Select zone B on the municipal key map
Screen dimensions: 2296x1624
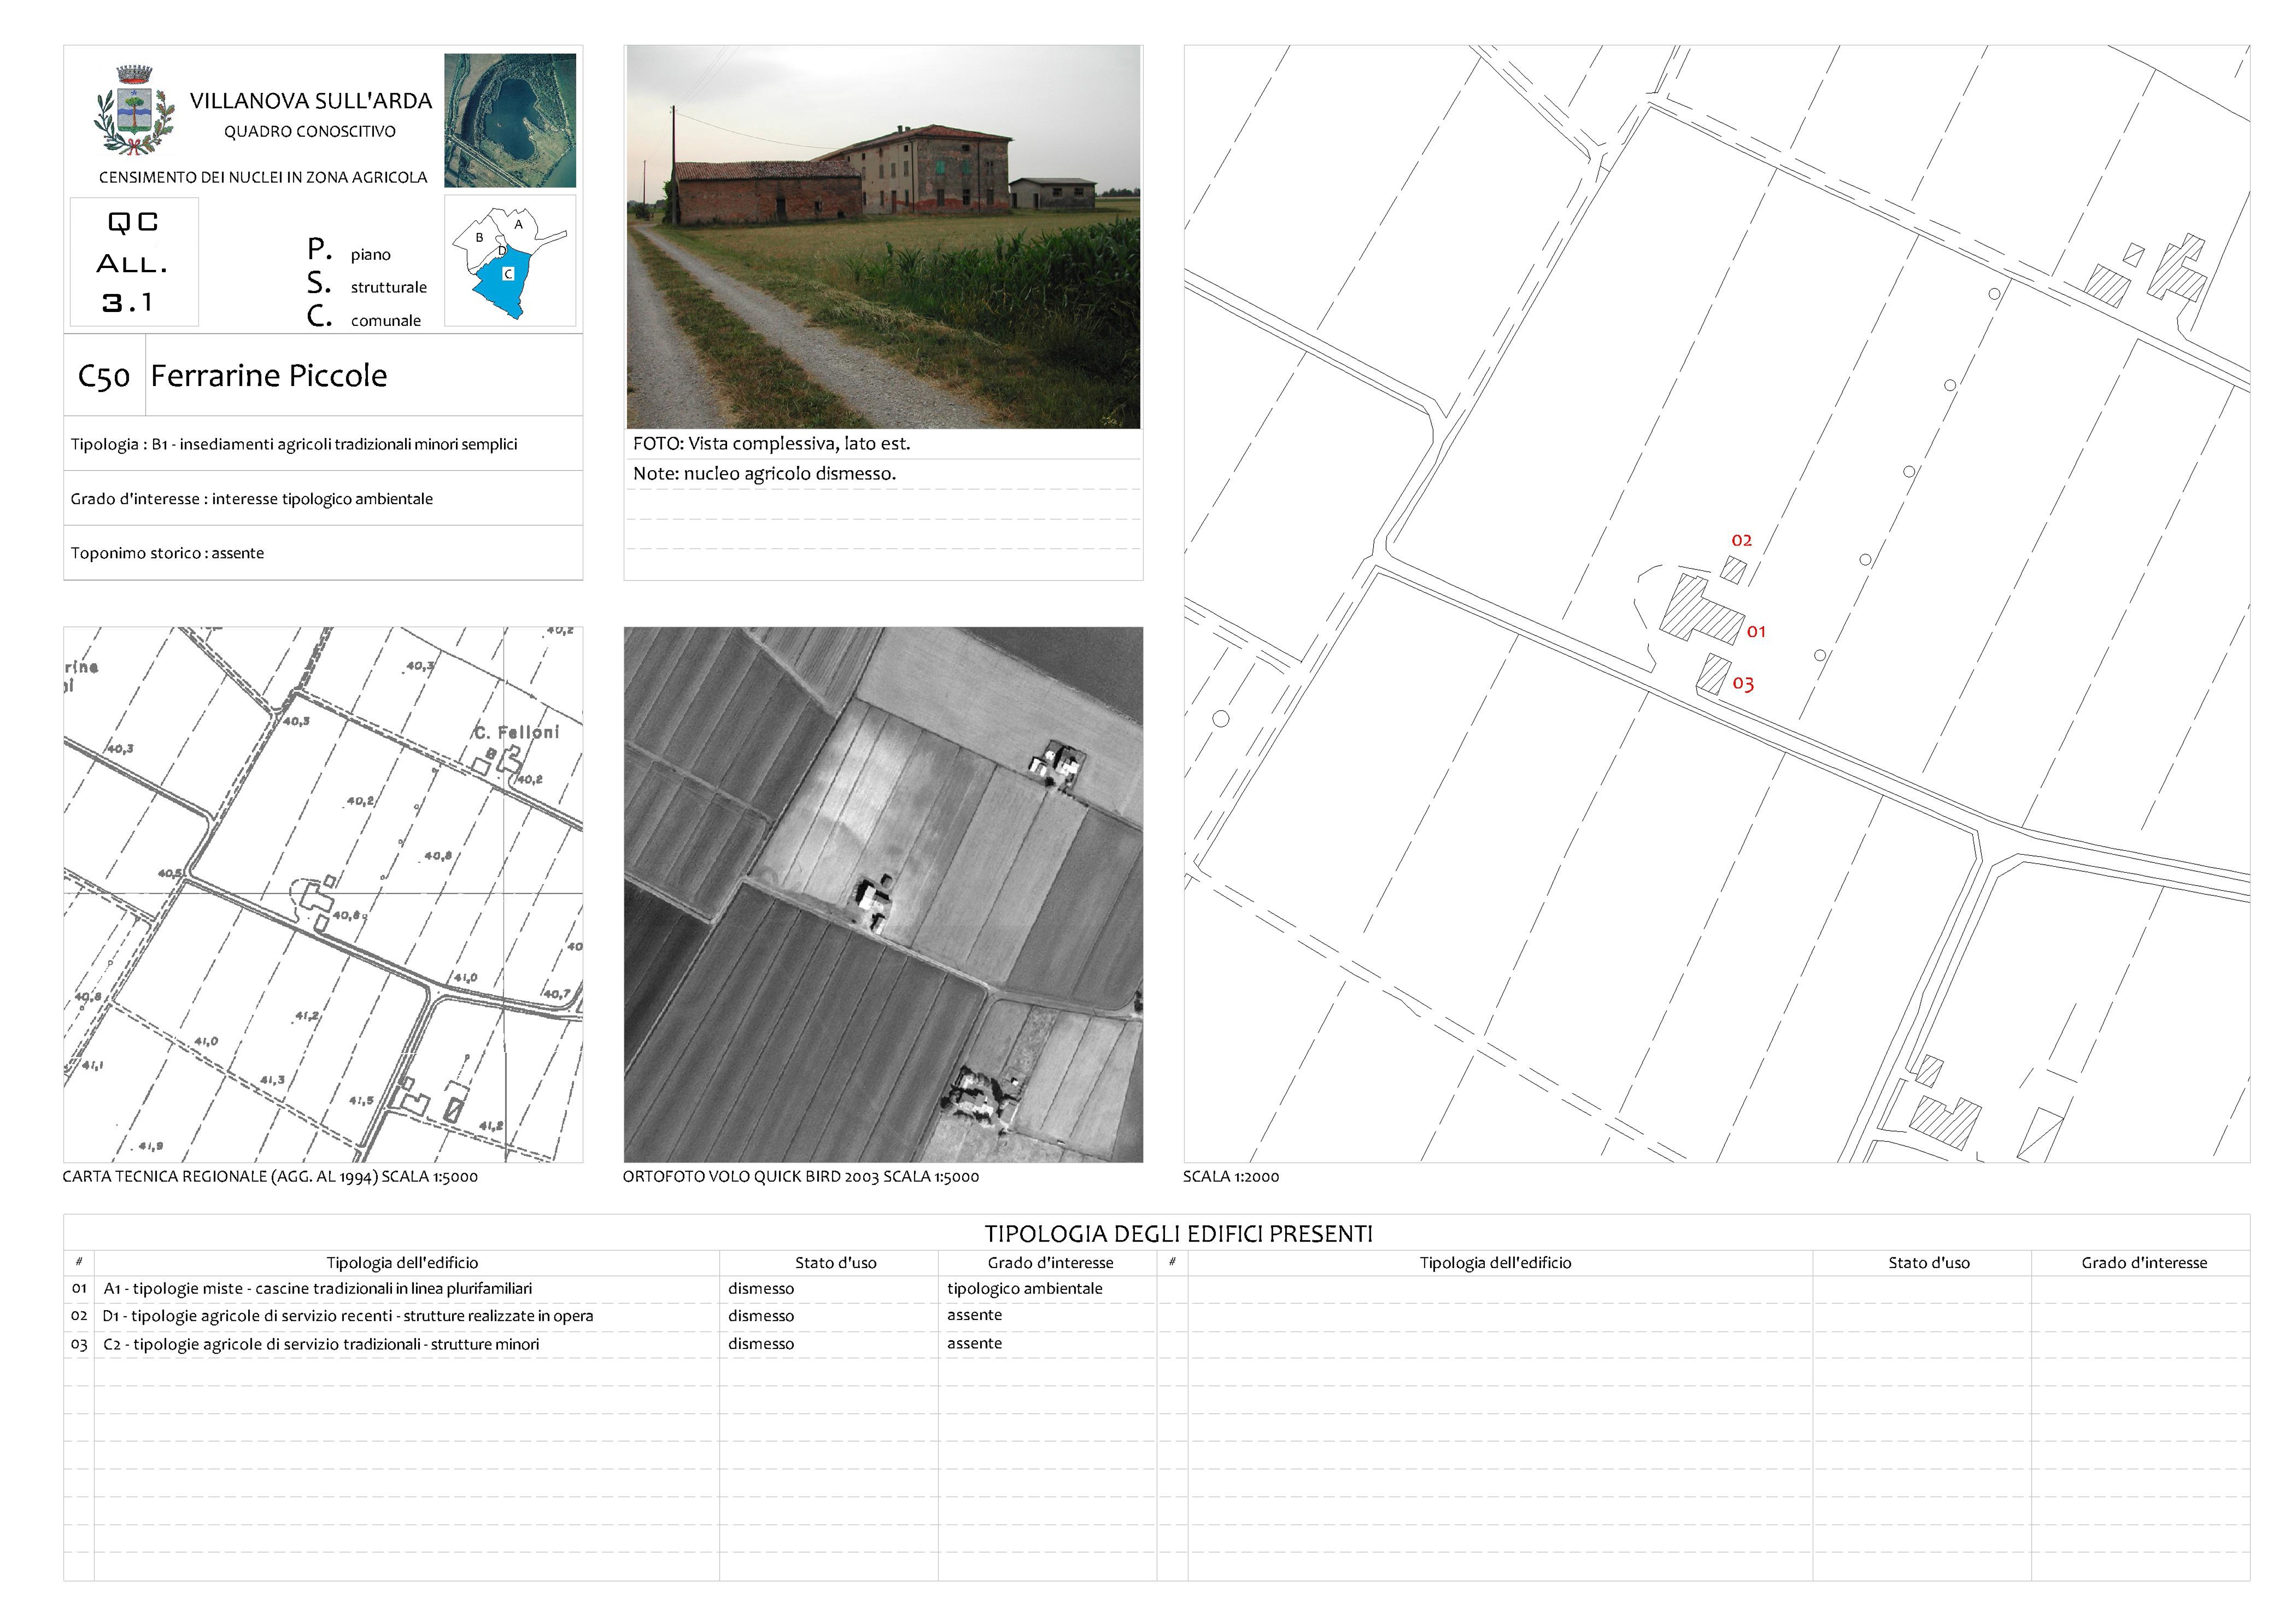479,238
